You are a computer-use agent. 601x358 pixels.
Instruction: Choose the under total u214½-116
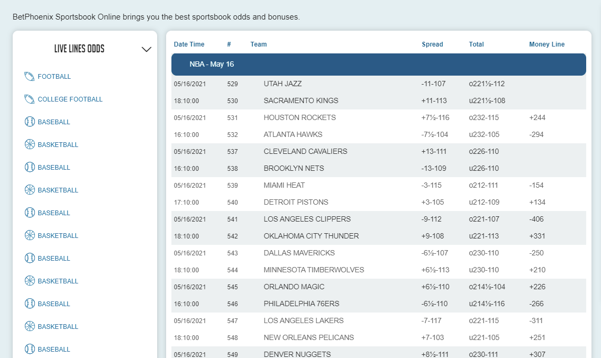(487, 304)
